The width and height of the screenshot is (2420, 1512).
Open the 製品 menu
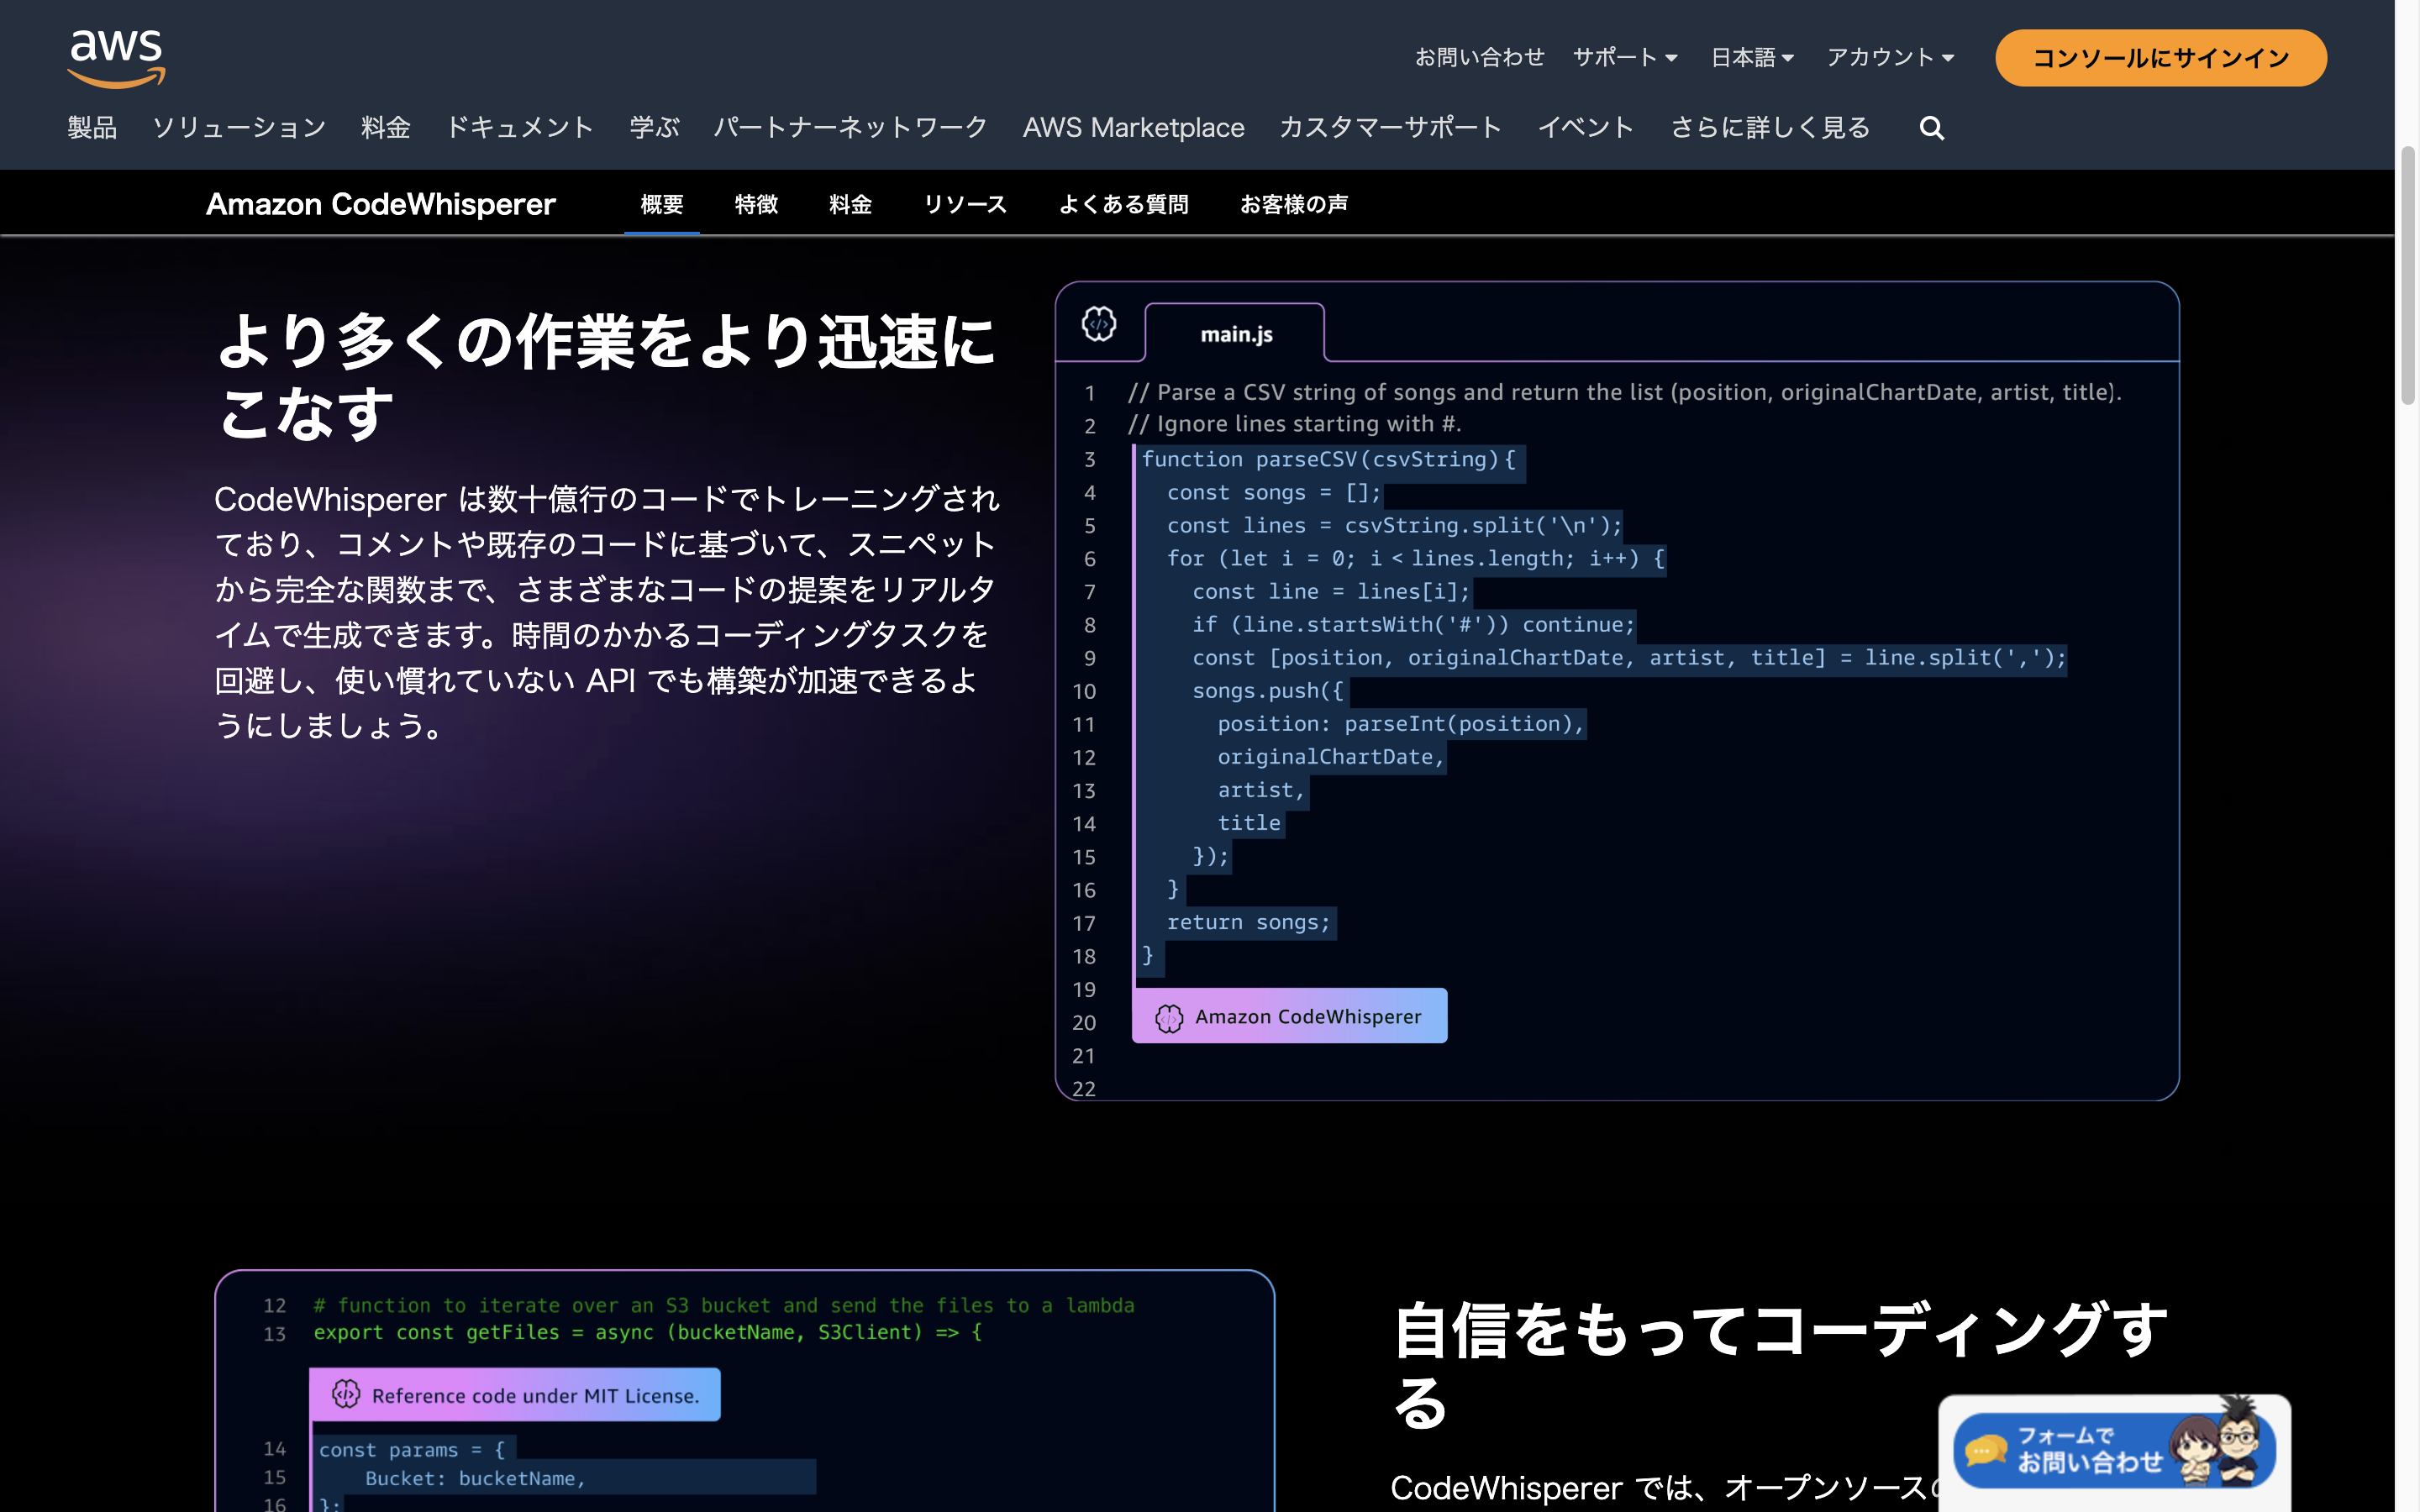point(92,127)
